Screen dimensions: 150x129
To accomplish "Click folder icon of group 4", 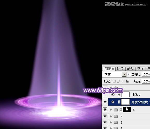I will [115, 116].
